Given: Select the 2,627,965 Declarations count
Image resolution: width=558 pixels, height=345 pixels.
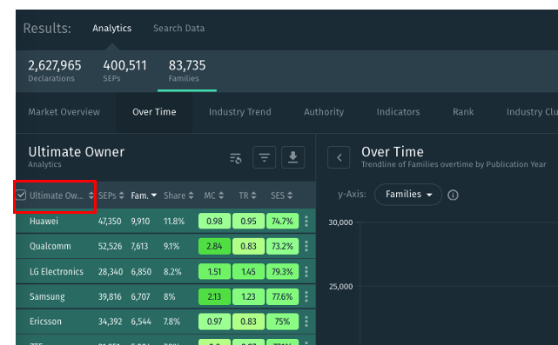Looking at the screenshot, I should [55, 70].
